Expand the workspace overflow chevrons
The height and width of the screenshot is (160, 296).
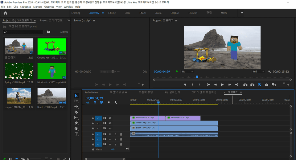[242, 13]
